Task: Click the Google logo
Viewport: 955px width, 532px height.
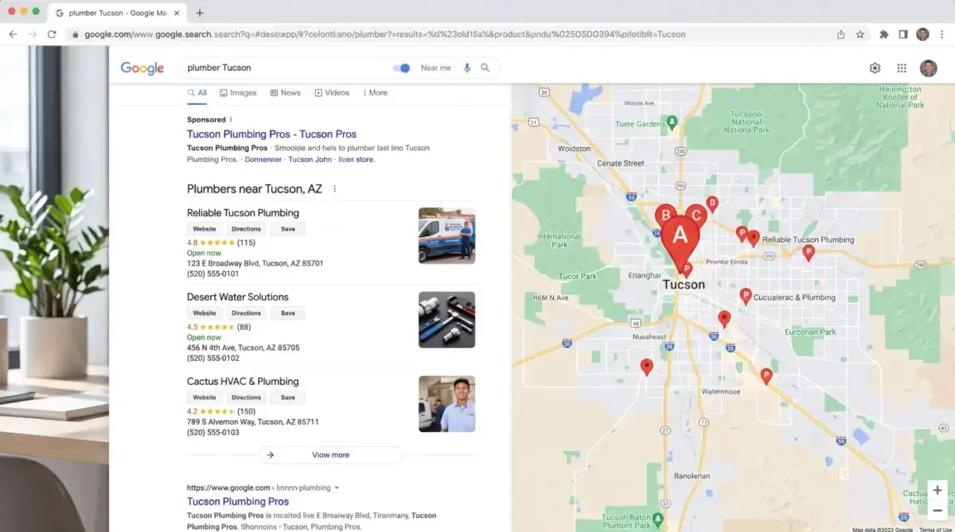Action: pos(142,68)
